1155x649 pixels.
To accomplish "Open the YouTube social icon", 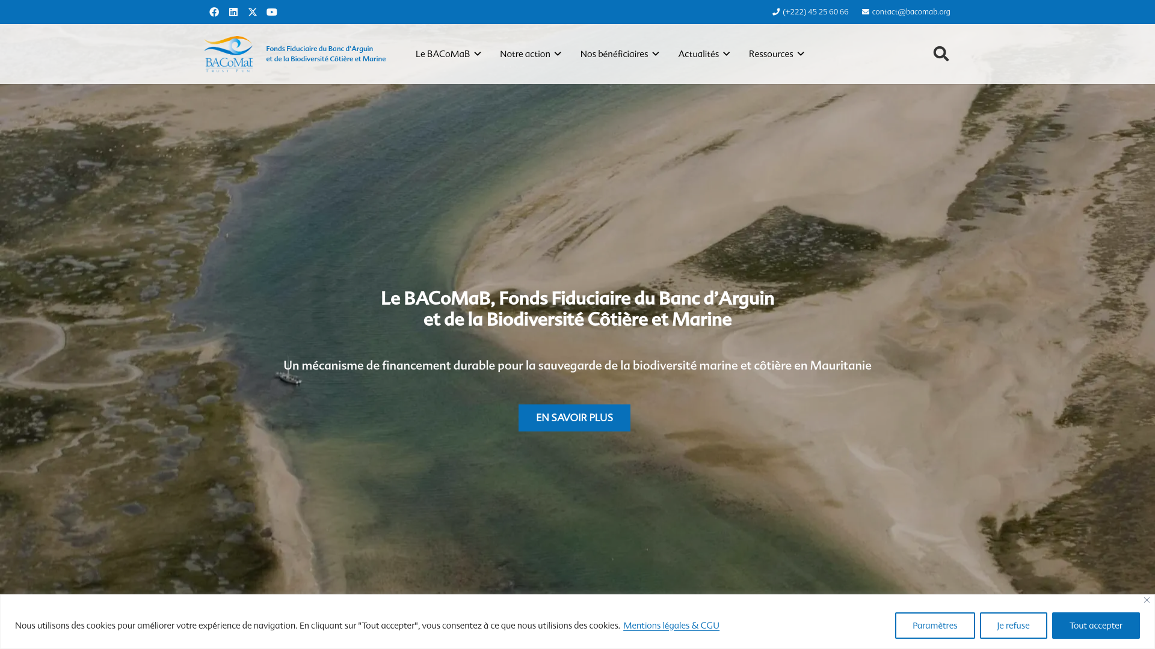I will 272,12.
